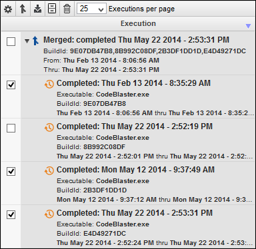Click the blue merged arrow icon beside Merged entry

[x=35, y=41]
